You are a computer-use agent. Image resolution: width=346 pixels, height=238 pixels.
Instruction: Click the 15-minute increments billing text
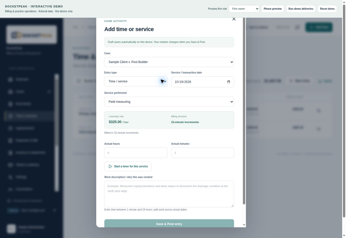185,122
